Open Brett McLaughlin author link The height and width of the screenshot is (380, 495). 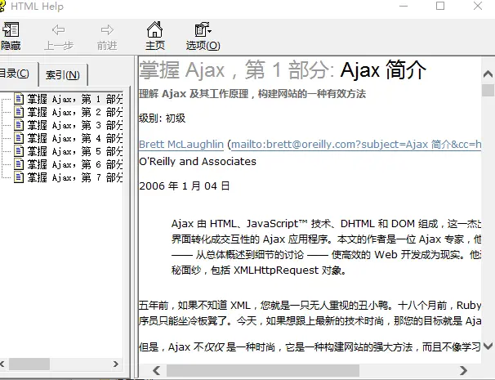[181, 144]
